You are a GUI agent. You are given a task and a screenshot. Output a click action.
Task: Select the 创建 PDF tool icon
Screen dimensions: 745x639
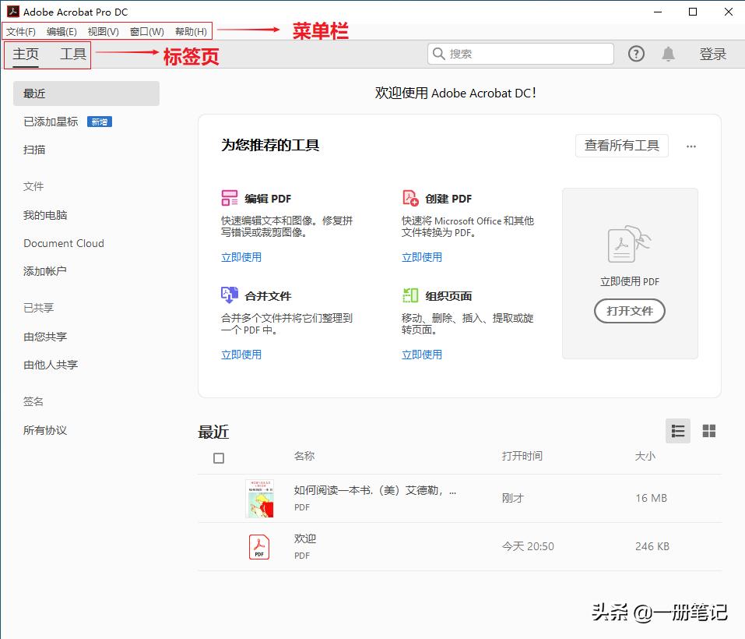pos(410,198)
